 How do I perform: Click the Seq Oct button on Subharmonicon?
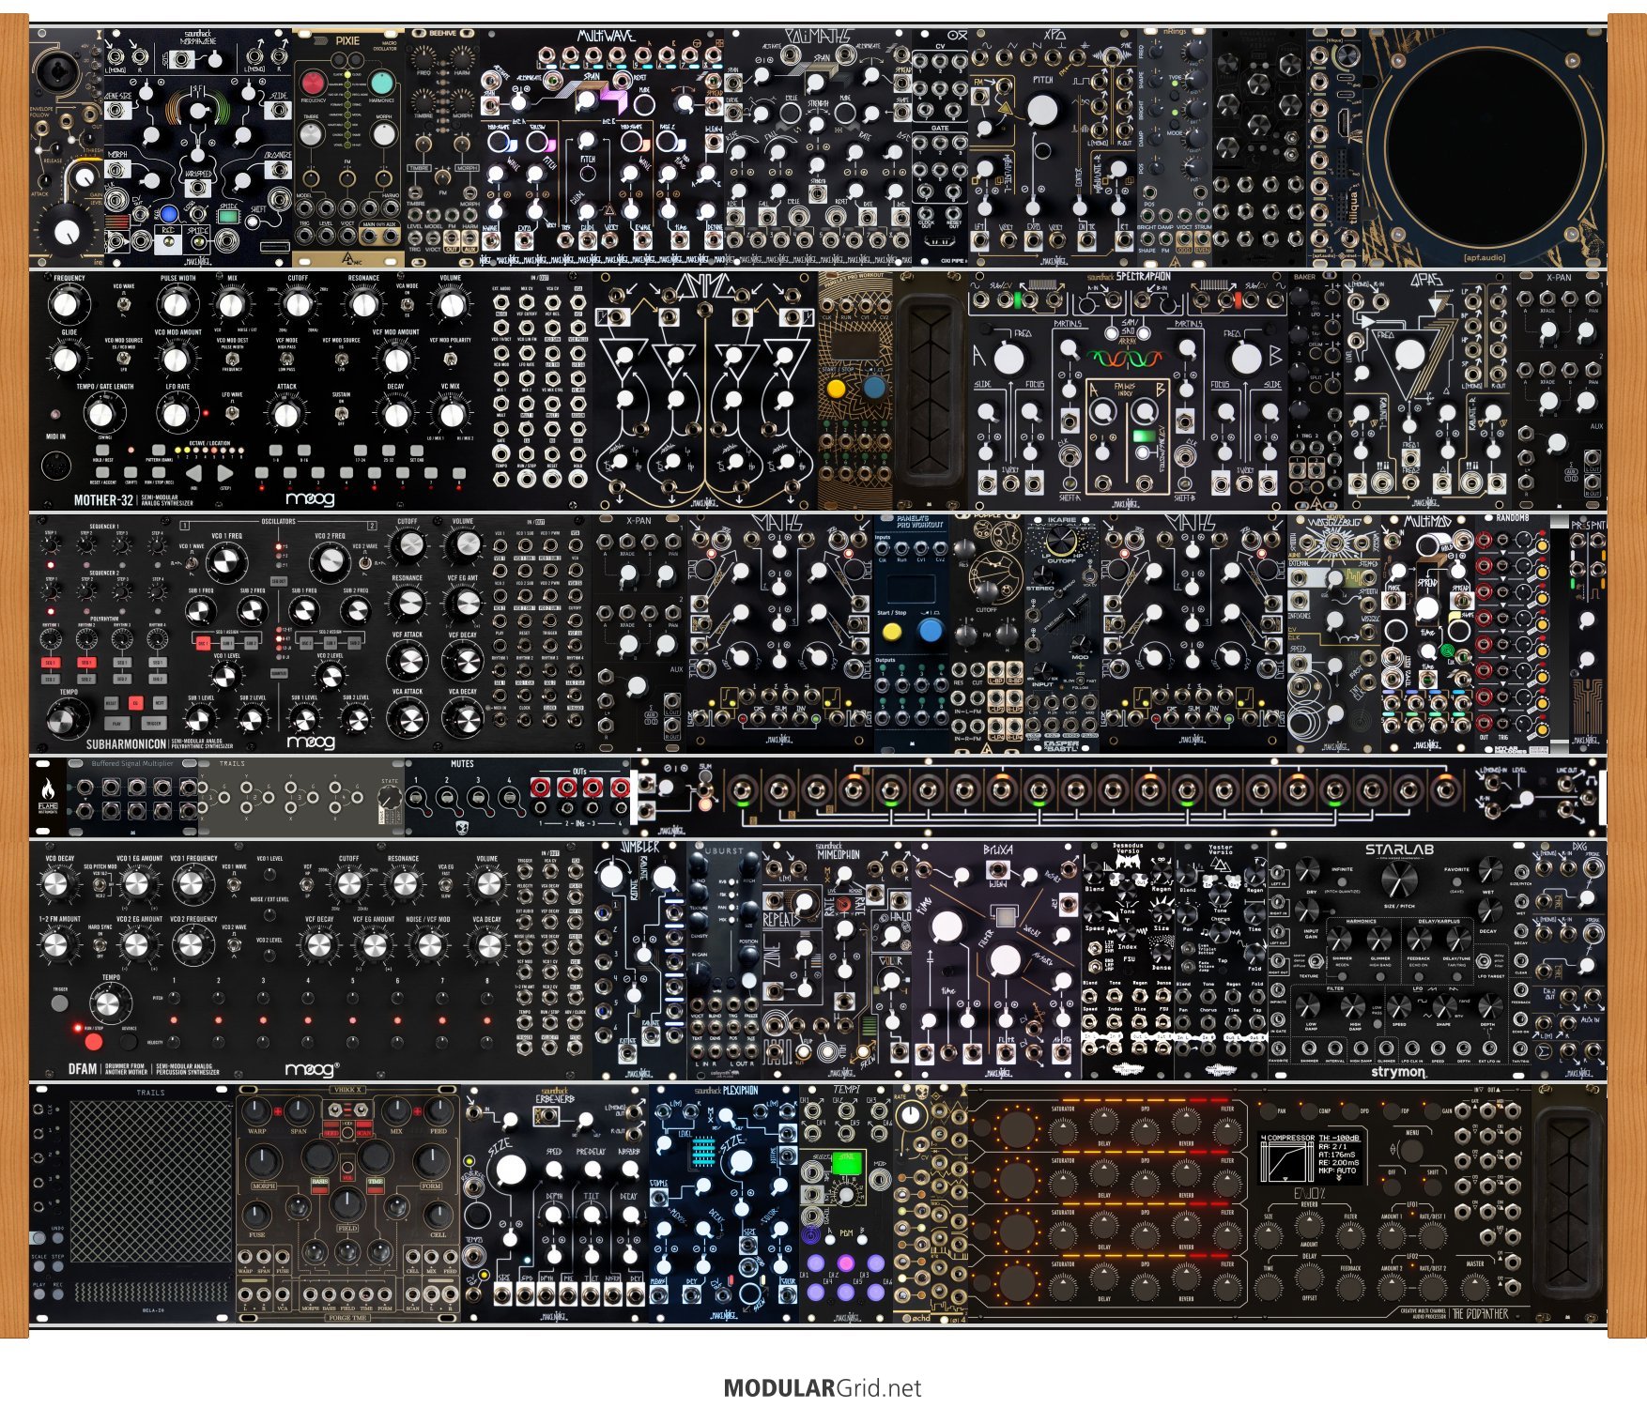(278, 581)
